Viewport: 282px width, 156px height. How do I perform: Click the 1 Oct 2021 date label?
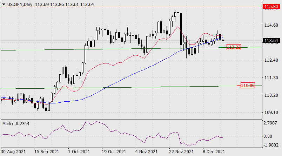pyautogui.click(x=79, y=152)
